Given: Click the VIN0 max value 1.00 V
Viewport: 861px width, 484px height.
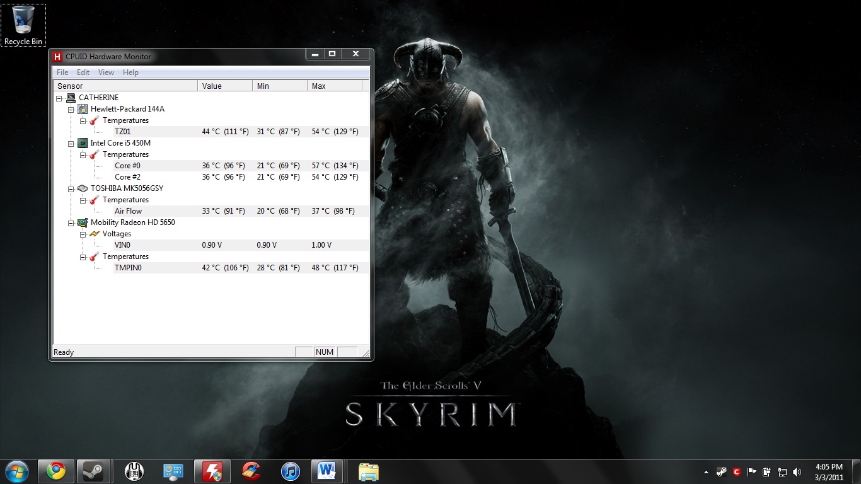Looking at the screenshot, I should [321, 245].
